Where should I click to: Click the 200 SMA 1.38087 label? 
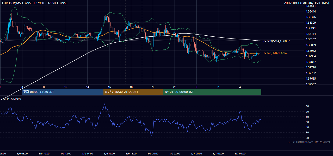(276, 41)
